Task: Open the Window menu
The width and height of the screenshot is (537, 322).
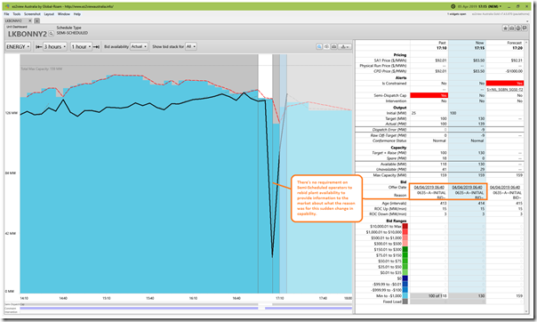Action: tap(64, 14)
